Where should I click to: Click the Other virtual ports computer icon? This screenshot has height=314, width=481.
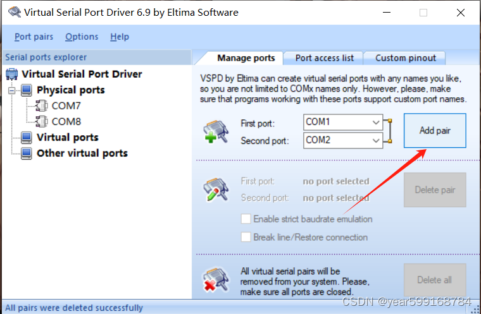(x=27, y=154)
